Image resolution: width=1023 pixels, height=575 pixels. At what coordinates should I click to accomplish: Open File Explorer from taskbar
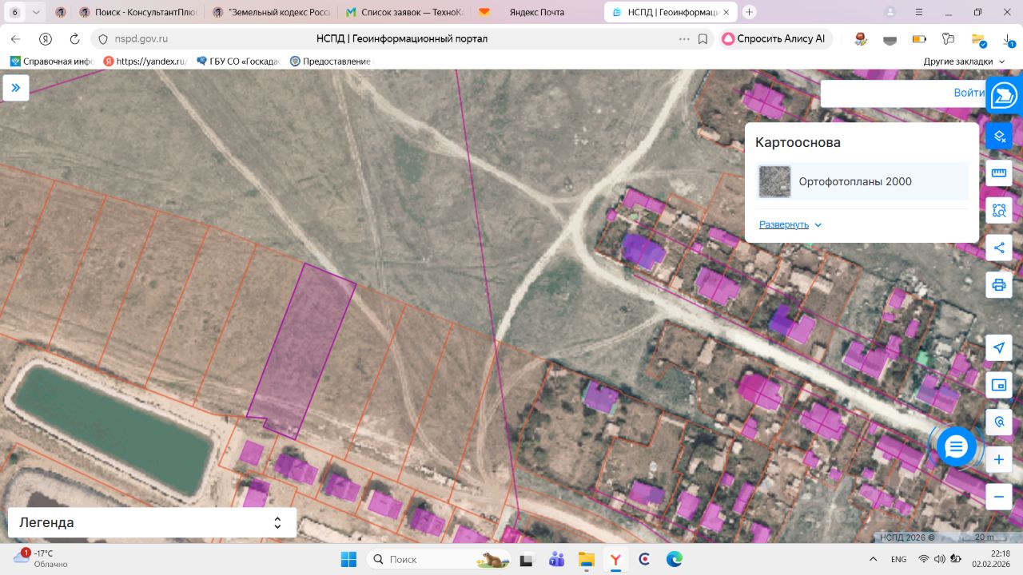click(587, 559)
